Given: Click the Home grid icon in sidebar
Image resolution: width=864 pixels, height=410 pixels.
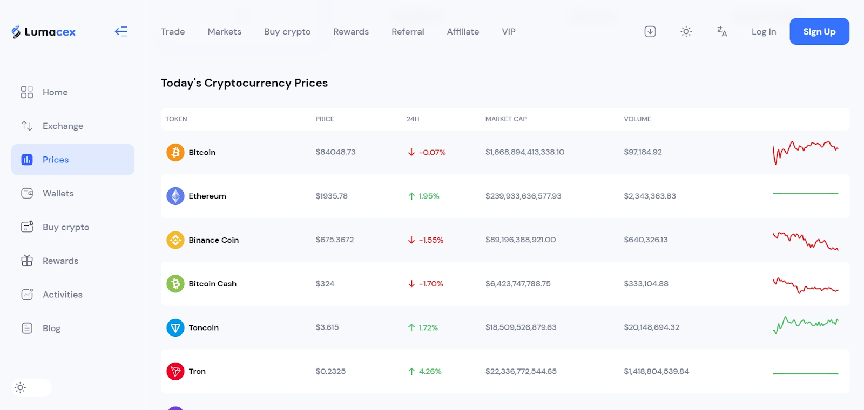Looking at the screenshot, I should coord(27,92).
